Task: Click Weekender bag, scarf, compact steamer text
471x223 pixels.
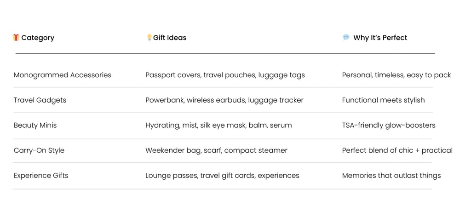Action: [216, 150]
